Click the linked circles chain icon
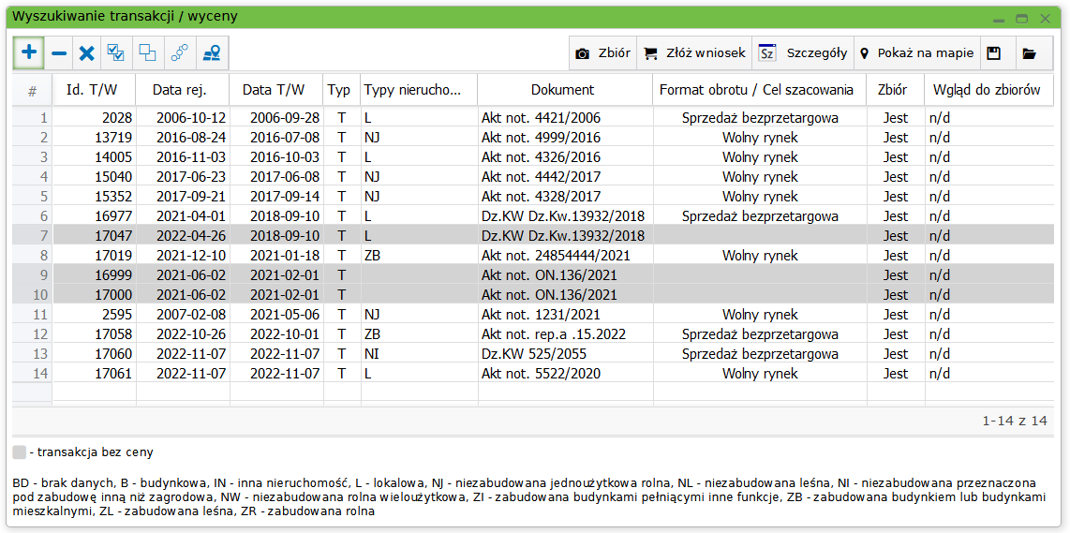Image resolution: width=1070 pixels, height=533 pixels. 180,53
